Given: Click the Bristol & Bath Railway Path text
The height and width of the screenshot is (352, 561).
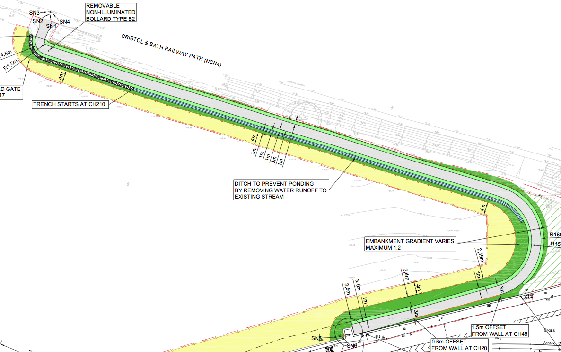Looking at the screenshot, I should (x=171, y=49).
